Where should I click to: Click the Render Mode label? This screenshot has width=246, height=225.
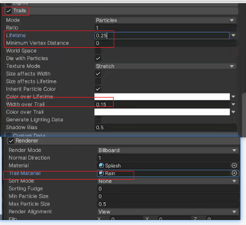pos(25,150)
